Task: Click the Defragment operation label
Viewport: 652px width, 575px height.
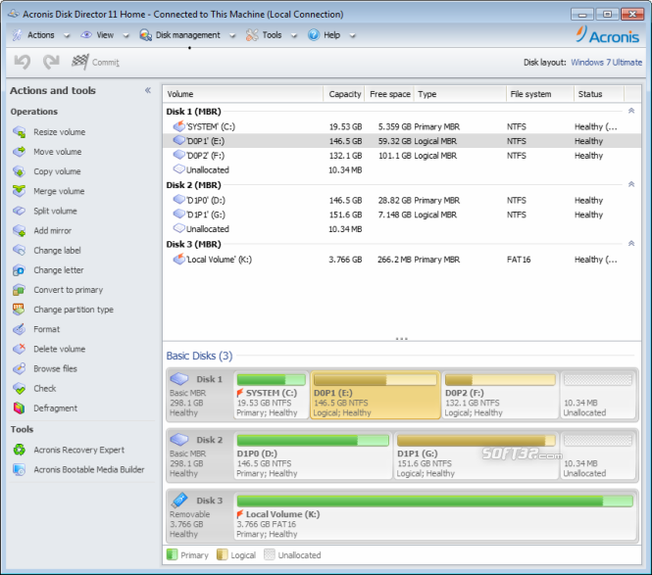Action: tap(55, 408)
